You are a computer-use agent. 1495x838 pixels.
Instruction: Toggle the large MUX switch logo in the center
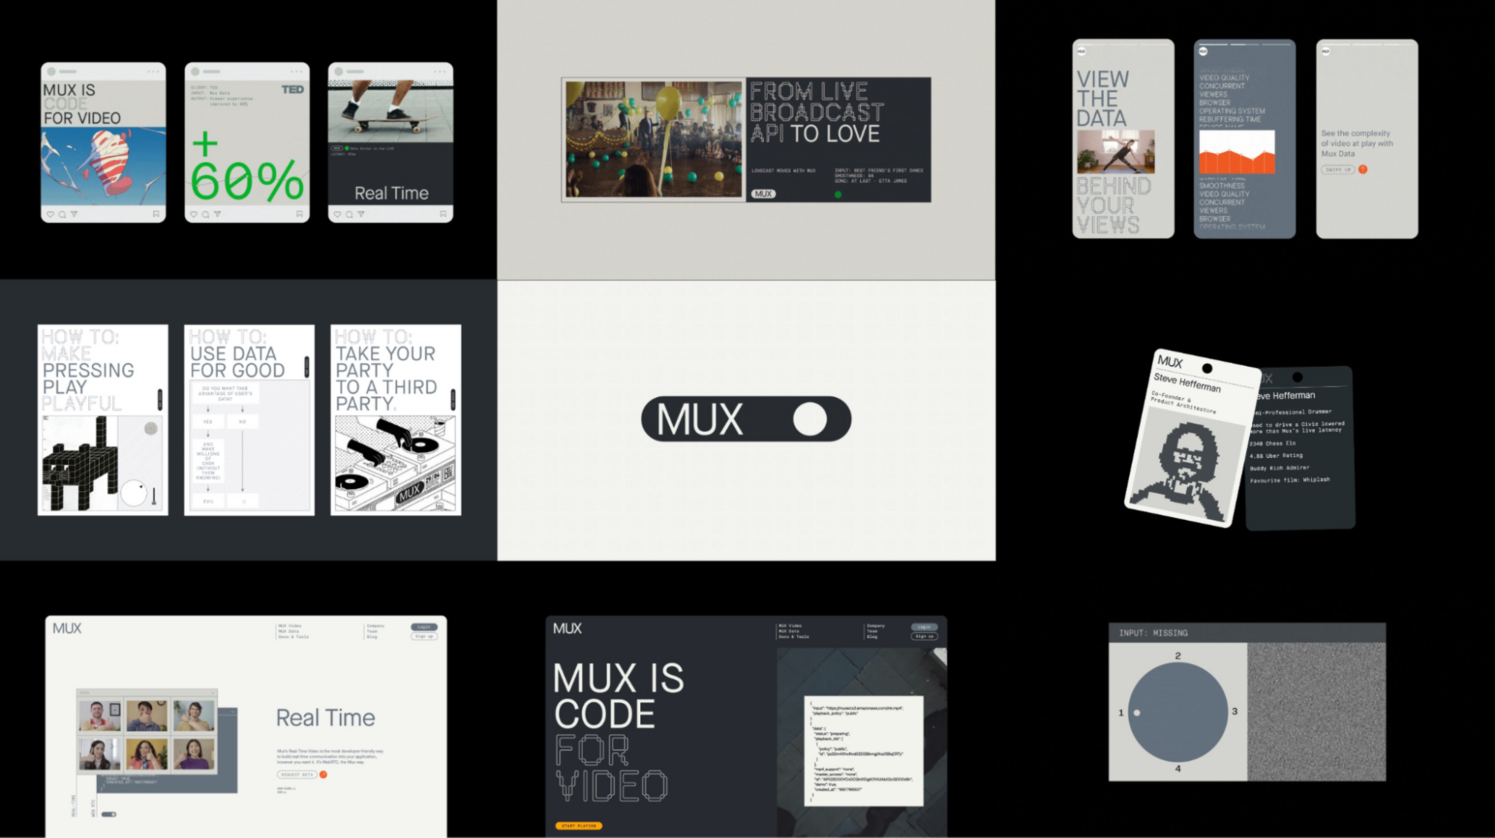[746, 419]
